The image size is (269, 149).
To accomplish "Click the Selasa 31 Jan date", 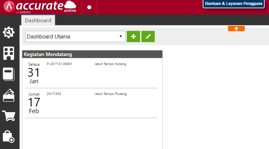I will coord(34,73).
